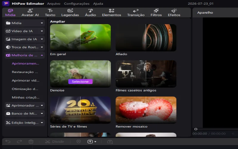Open the Arquivo menu
The width and height of the screenshot is (238, 149).
coord(54,4)
